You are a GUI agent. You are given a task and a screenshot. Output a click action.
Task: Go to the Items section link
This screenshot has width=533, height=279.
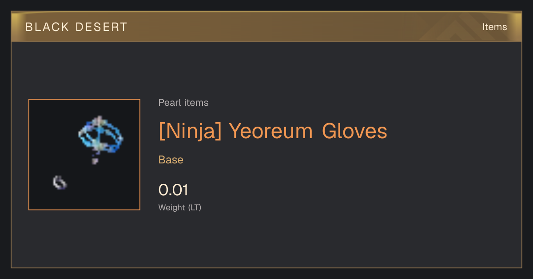pos(494,27)
